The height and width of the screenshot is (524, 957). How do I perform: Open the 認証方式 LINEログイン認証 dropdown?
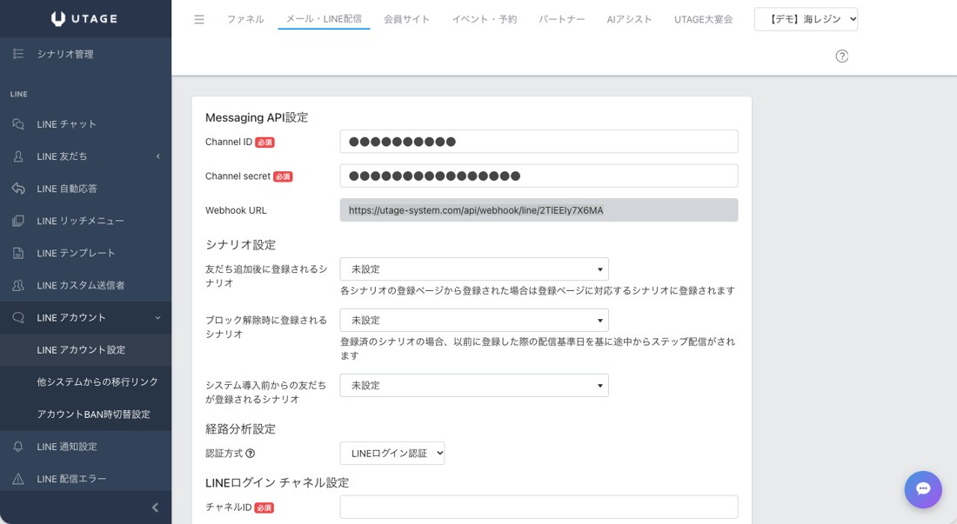(391, 454)
